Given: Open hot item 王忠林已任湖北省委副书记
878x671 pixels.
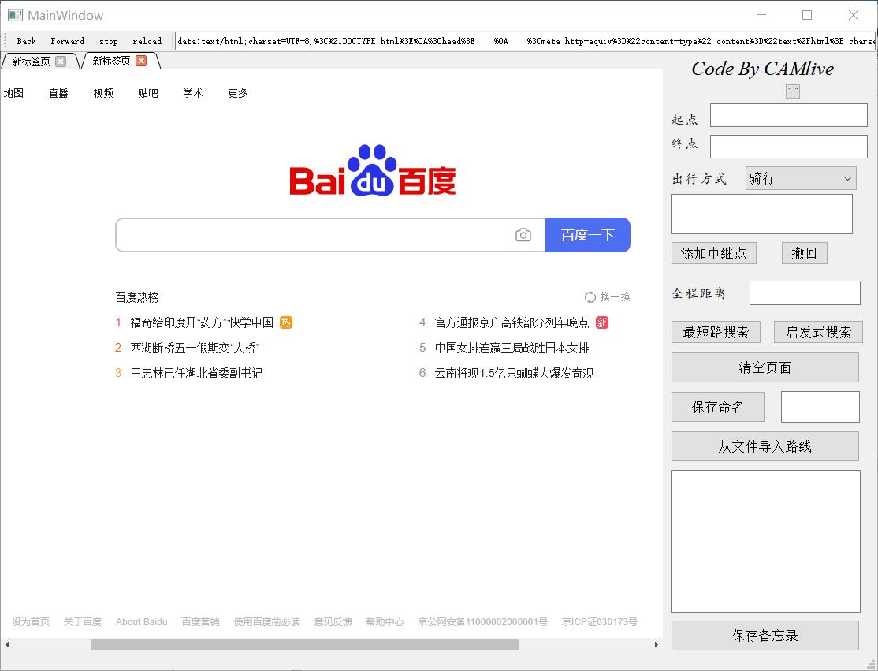Looking at the screenshot, I should (x=196, y=373).
